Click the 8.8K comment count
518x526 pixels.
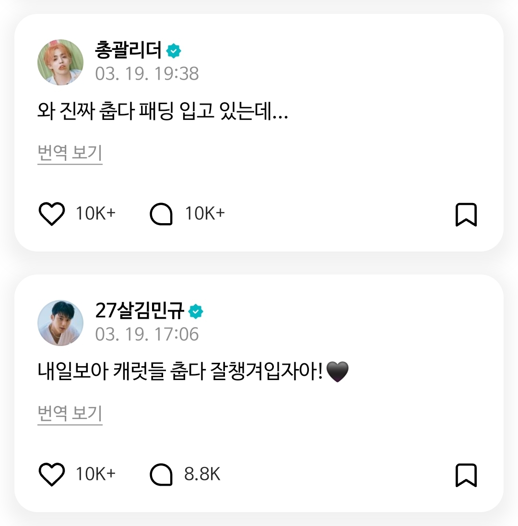point(202,474)
